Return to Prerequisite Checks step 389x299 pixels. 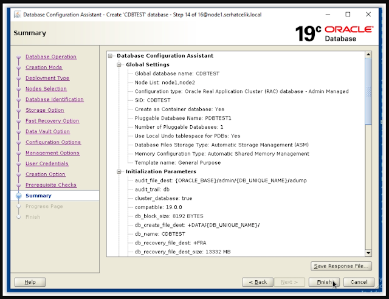51,185
